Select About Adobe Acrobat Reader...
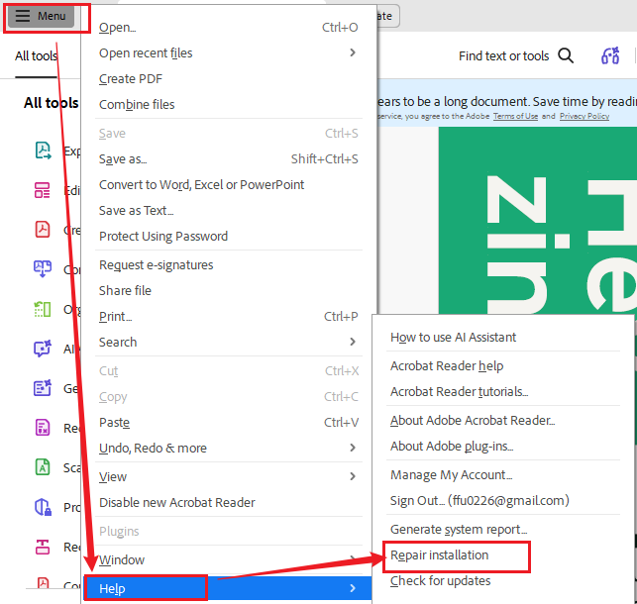The image size is (637, 604). [x=503, y=420]
